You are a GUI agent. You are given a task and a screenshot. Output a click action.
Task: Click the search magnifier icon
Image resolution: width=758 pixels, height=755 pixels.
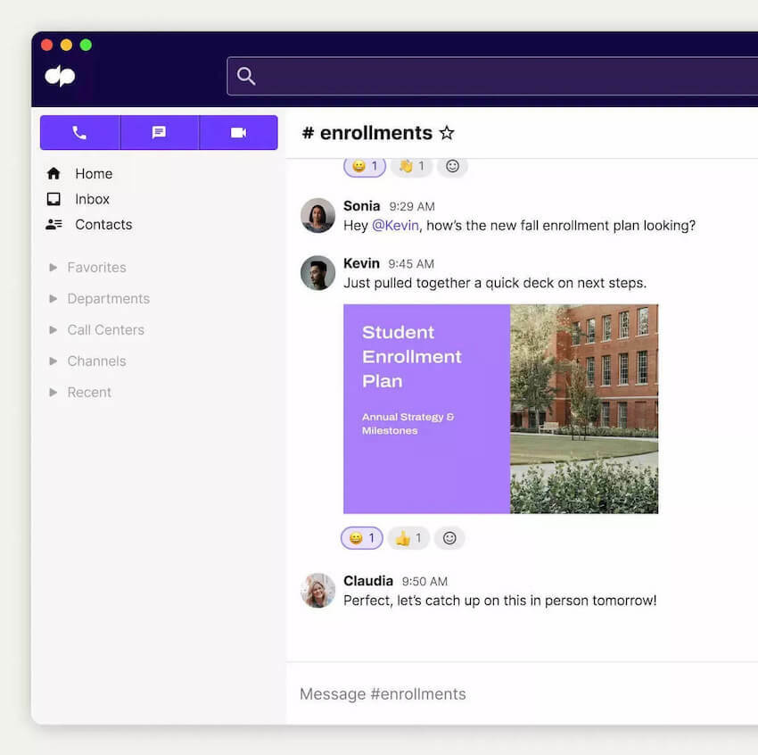coord(246,75)
